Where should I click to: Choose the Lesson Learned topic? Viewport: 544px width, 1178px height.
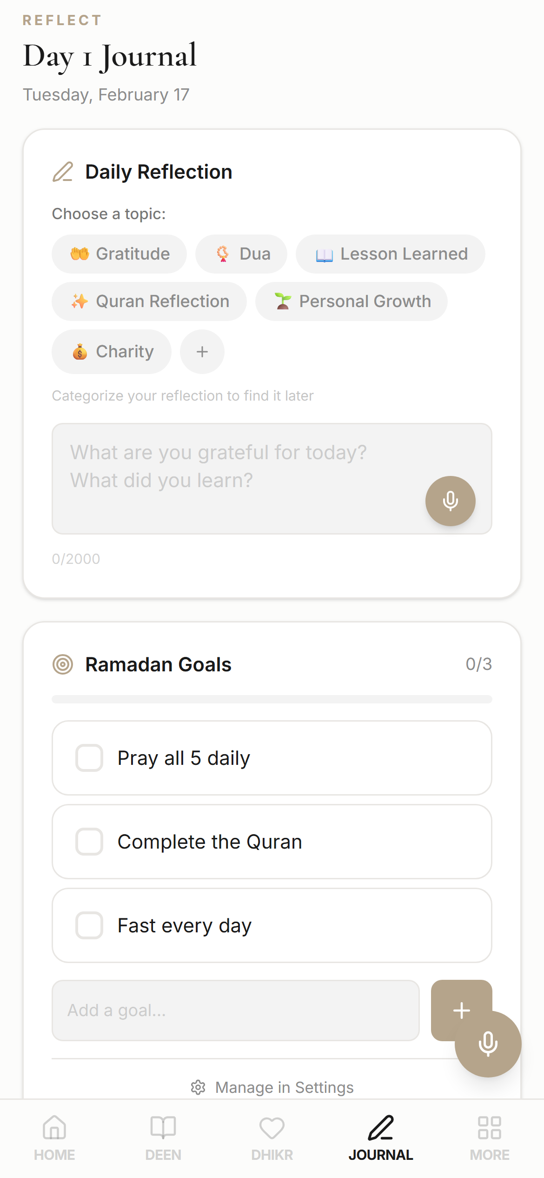coord(391,254)
